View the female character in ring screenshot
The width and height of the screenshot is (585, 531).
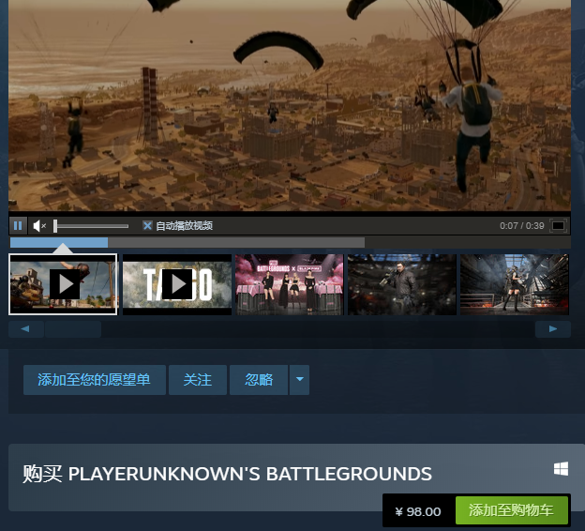(x=515, y=284)
